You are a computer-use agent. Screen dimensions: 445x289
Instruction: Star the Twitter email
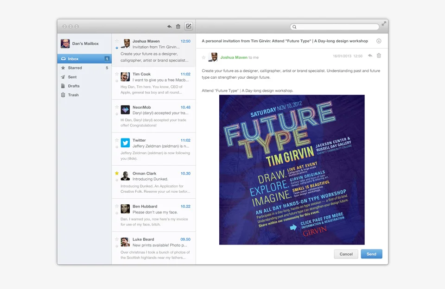tap(117, 140)
